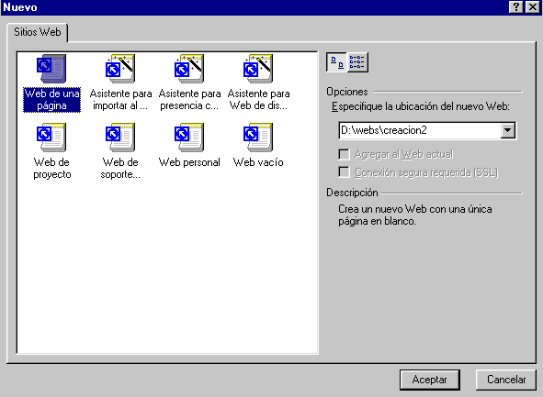Toggle Conexión segura requerida (SSL) checkbox

tap(344, 172)
